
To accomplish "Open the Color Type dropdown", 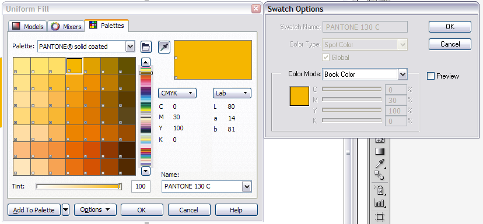I will coord(402,45).
